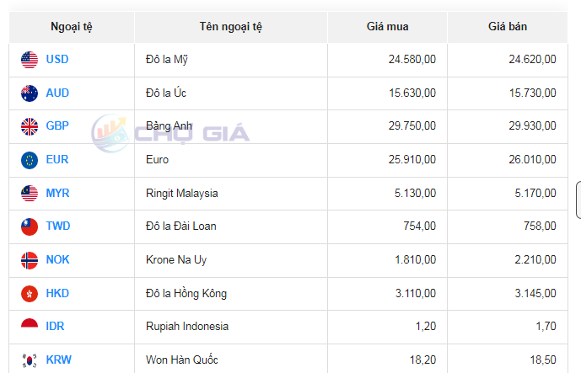The width and height of the screenshot is (581, 373).
Task: Click the Indonesian flag icon
Action: [30, 326]
